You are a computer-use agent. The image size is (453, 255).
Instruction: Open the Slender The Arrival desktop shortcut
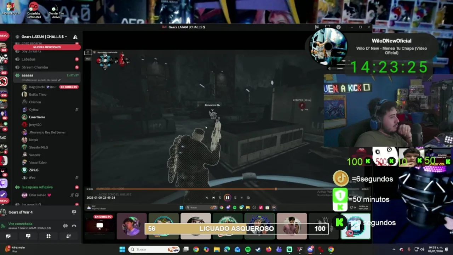point(56,11)
